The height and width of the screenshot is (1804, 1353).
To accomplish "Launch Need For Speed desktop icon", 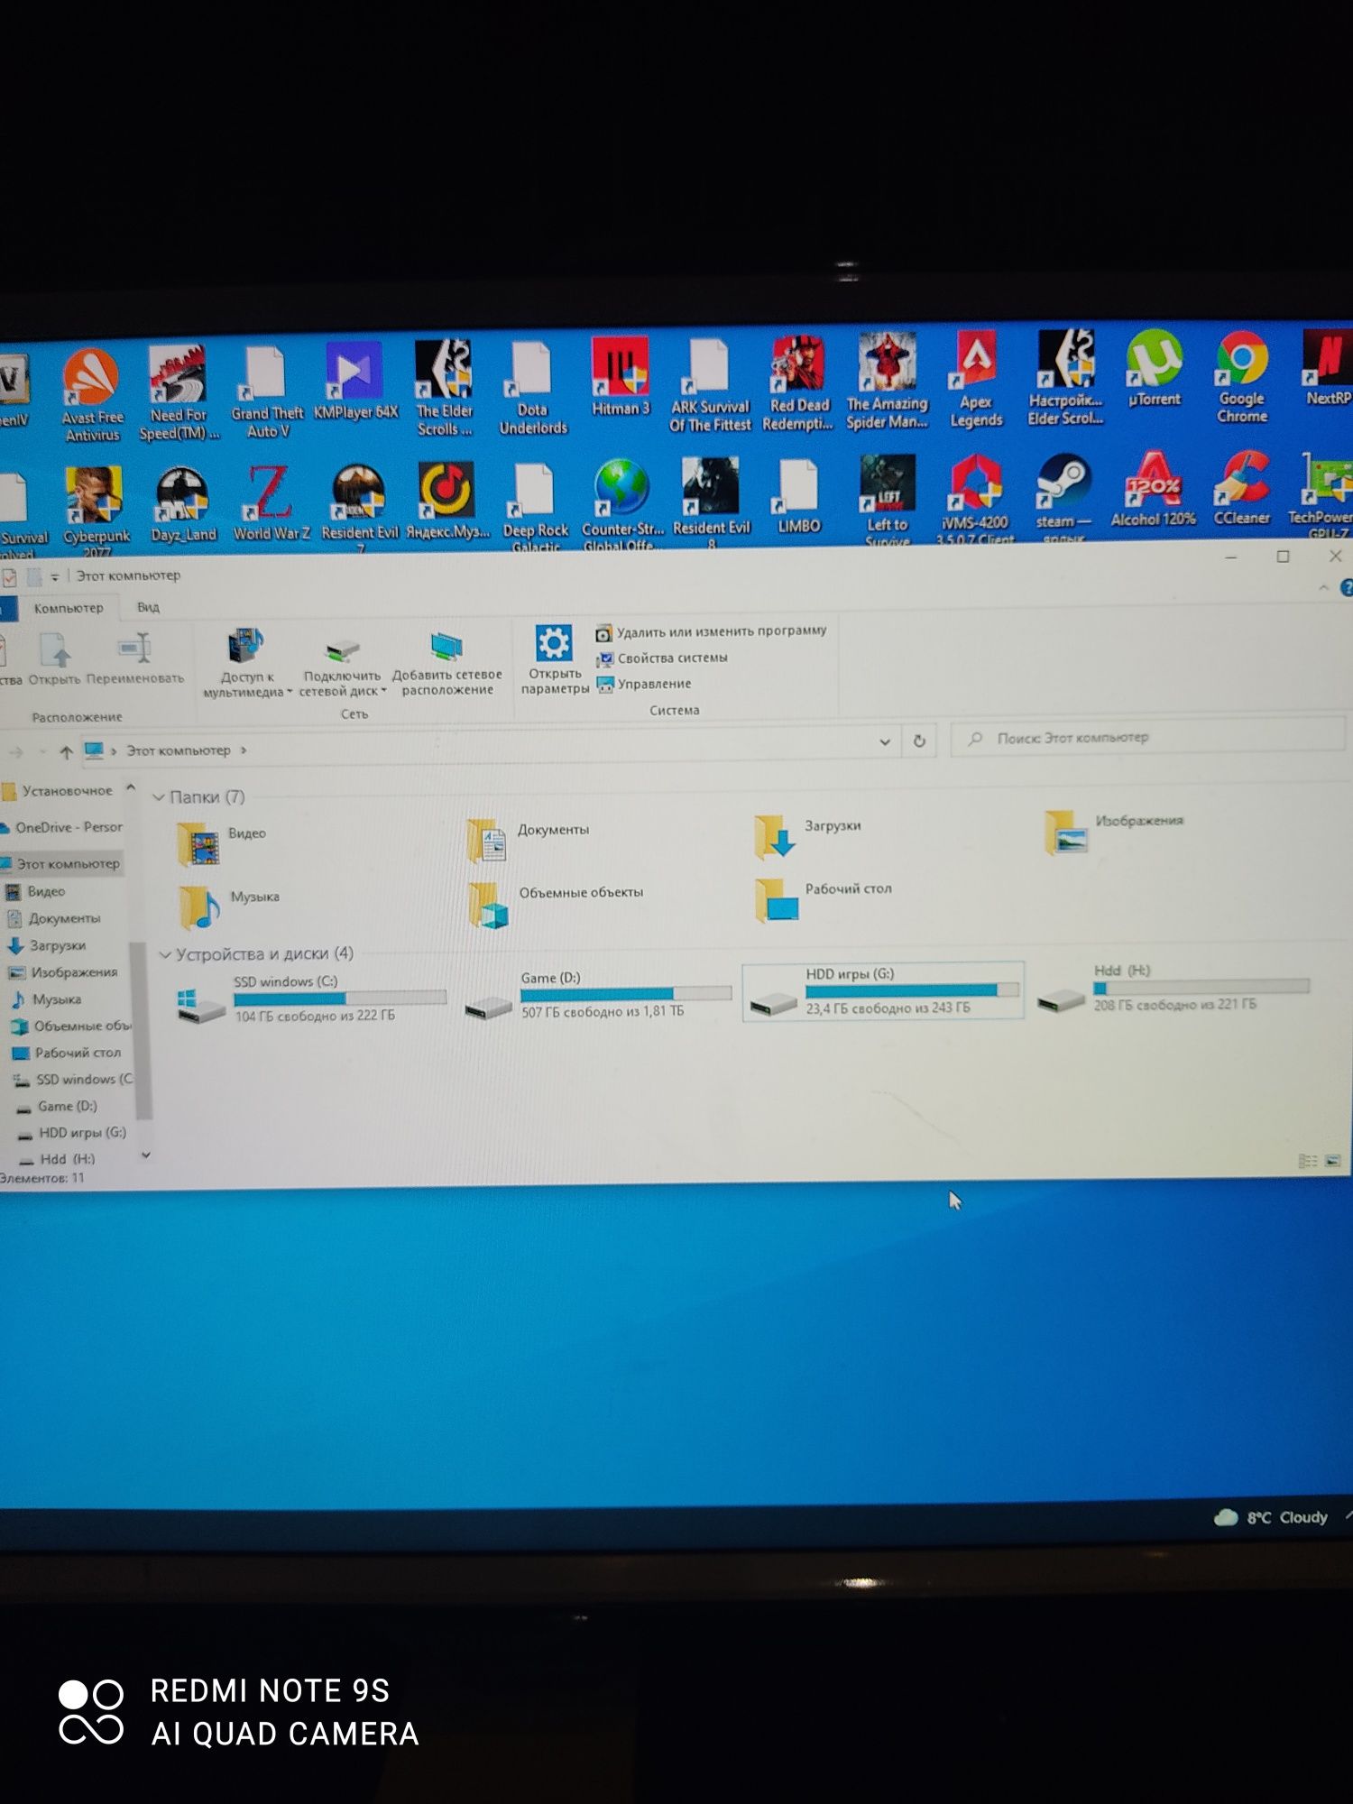I will pyautogui.click(x=179, y=392).
